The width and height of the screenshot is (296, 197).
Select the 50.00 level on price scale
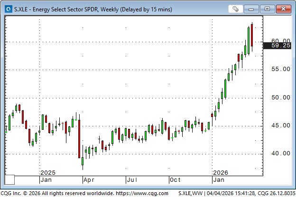[281, 98]
